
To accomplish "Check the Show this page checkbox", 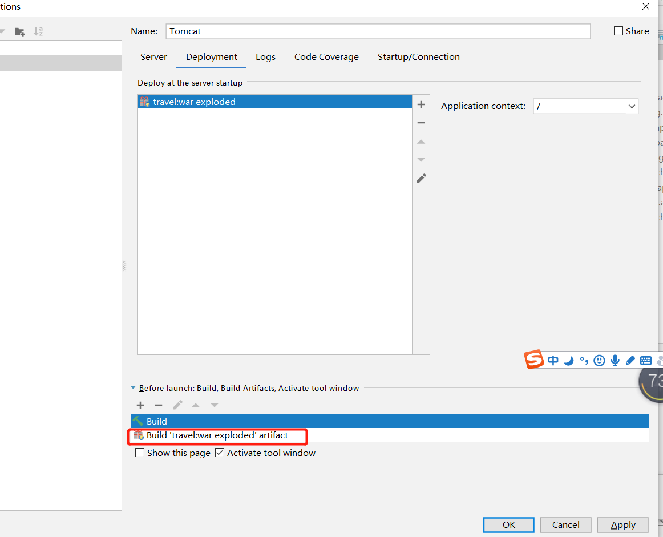I will (x=140, y=453).
